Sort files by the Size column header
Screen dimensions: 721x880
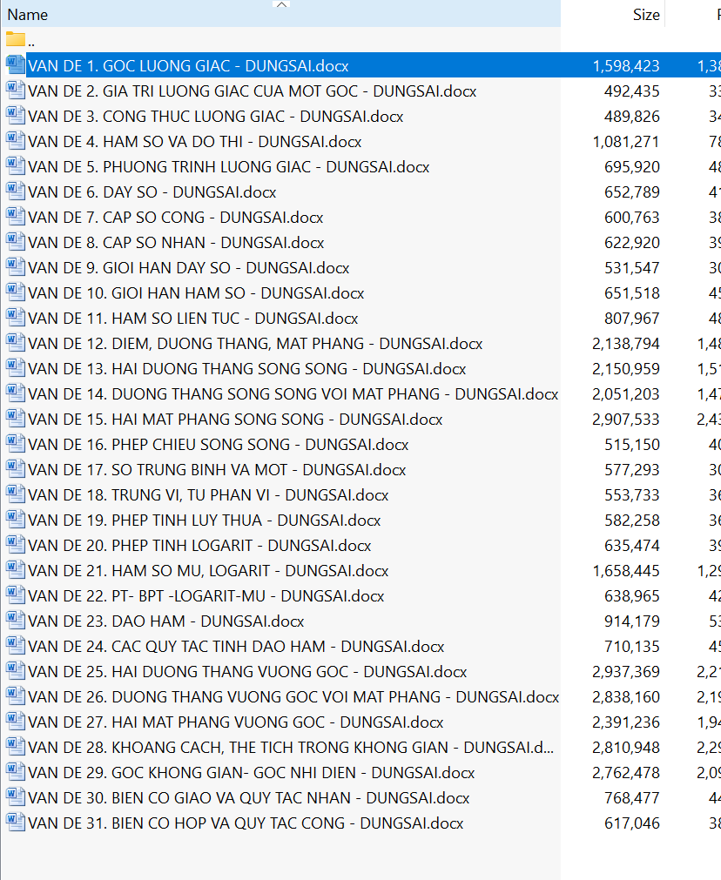(645, 15)
